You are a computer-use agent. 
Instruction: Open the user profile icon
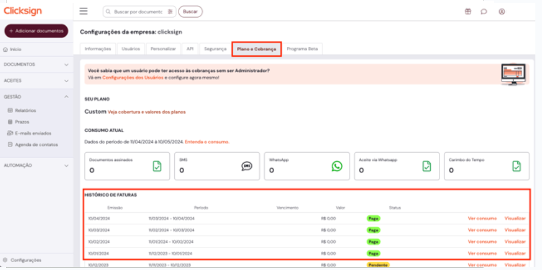501,12
